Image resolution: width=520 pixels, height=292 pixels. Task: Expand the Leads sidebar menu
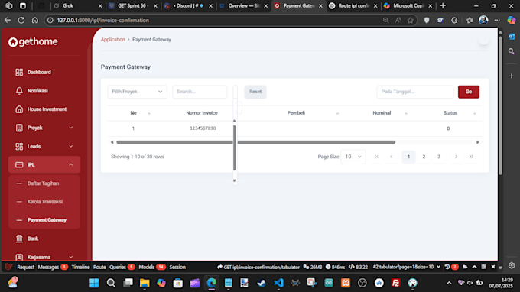tap(44, 147)
